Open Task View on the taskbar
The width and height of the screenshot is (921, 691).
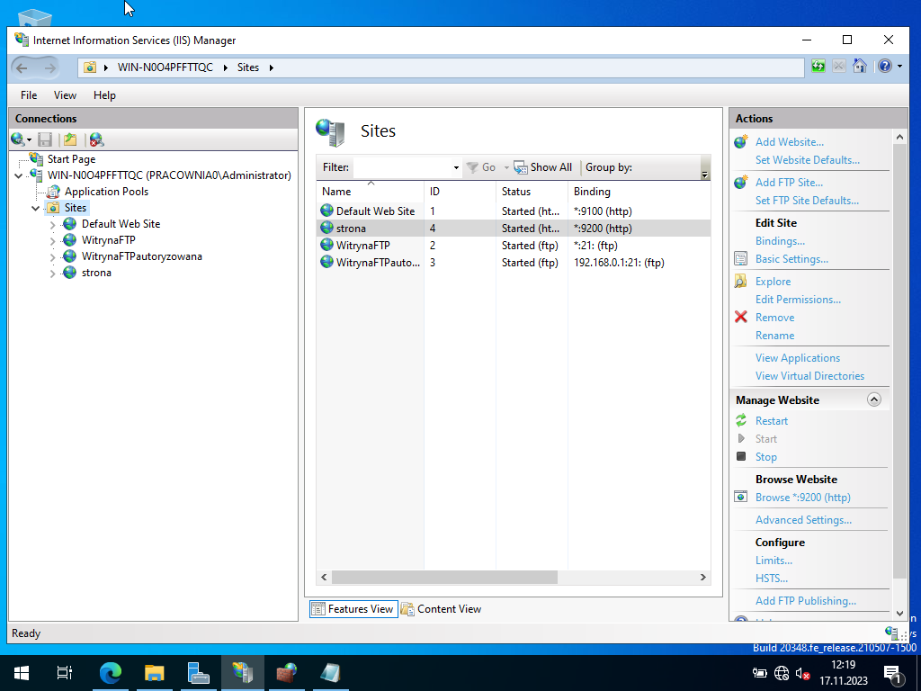[x=65, y=673]
